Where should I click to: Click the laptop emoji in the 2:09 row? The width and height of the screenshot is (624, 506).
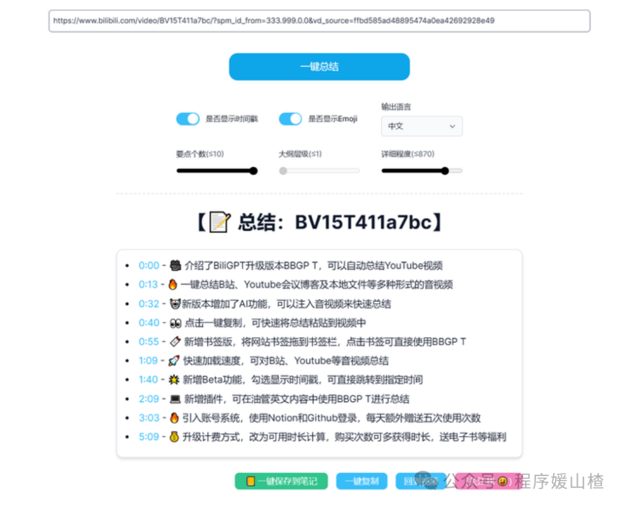[175, 399]
